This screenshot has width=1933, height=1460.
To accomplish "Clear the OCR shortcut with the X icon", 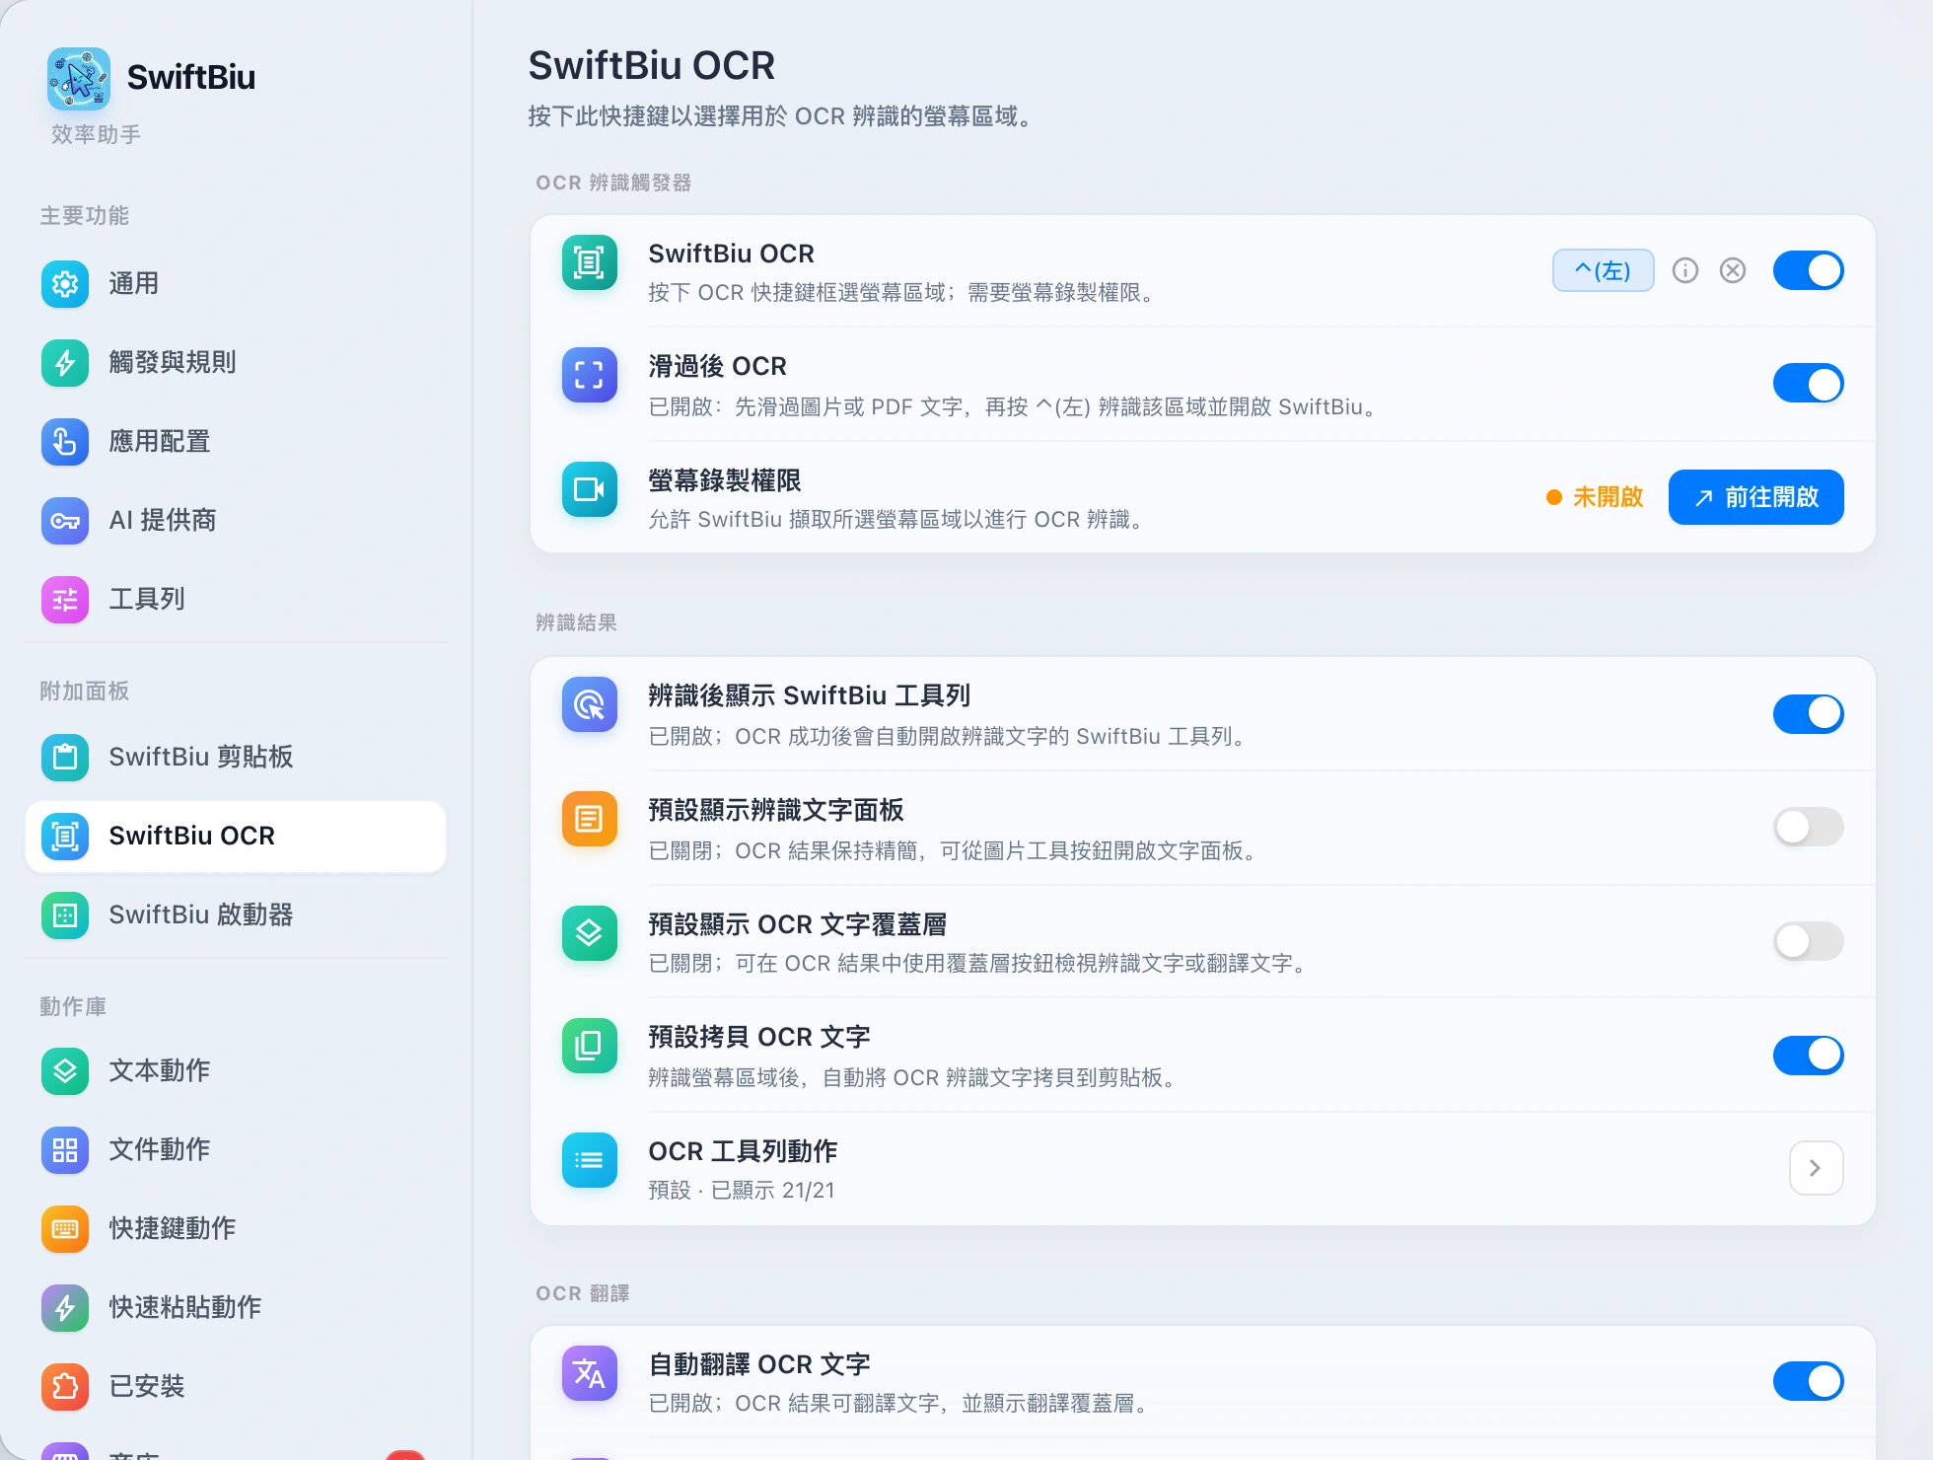I will click(1733, 270).
